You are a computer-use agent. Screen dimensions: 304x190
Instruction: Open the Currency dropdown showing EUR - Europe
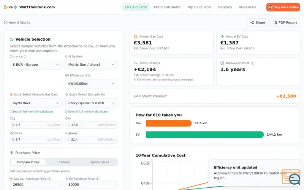[x=36, y=65]
